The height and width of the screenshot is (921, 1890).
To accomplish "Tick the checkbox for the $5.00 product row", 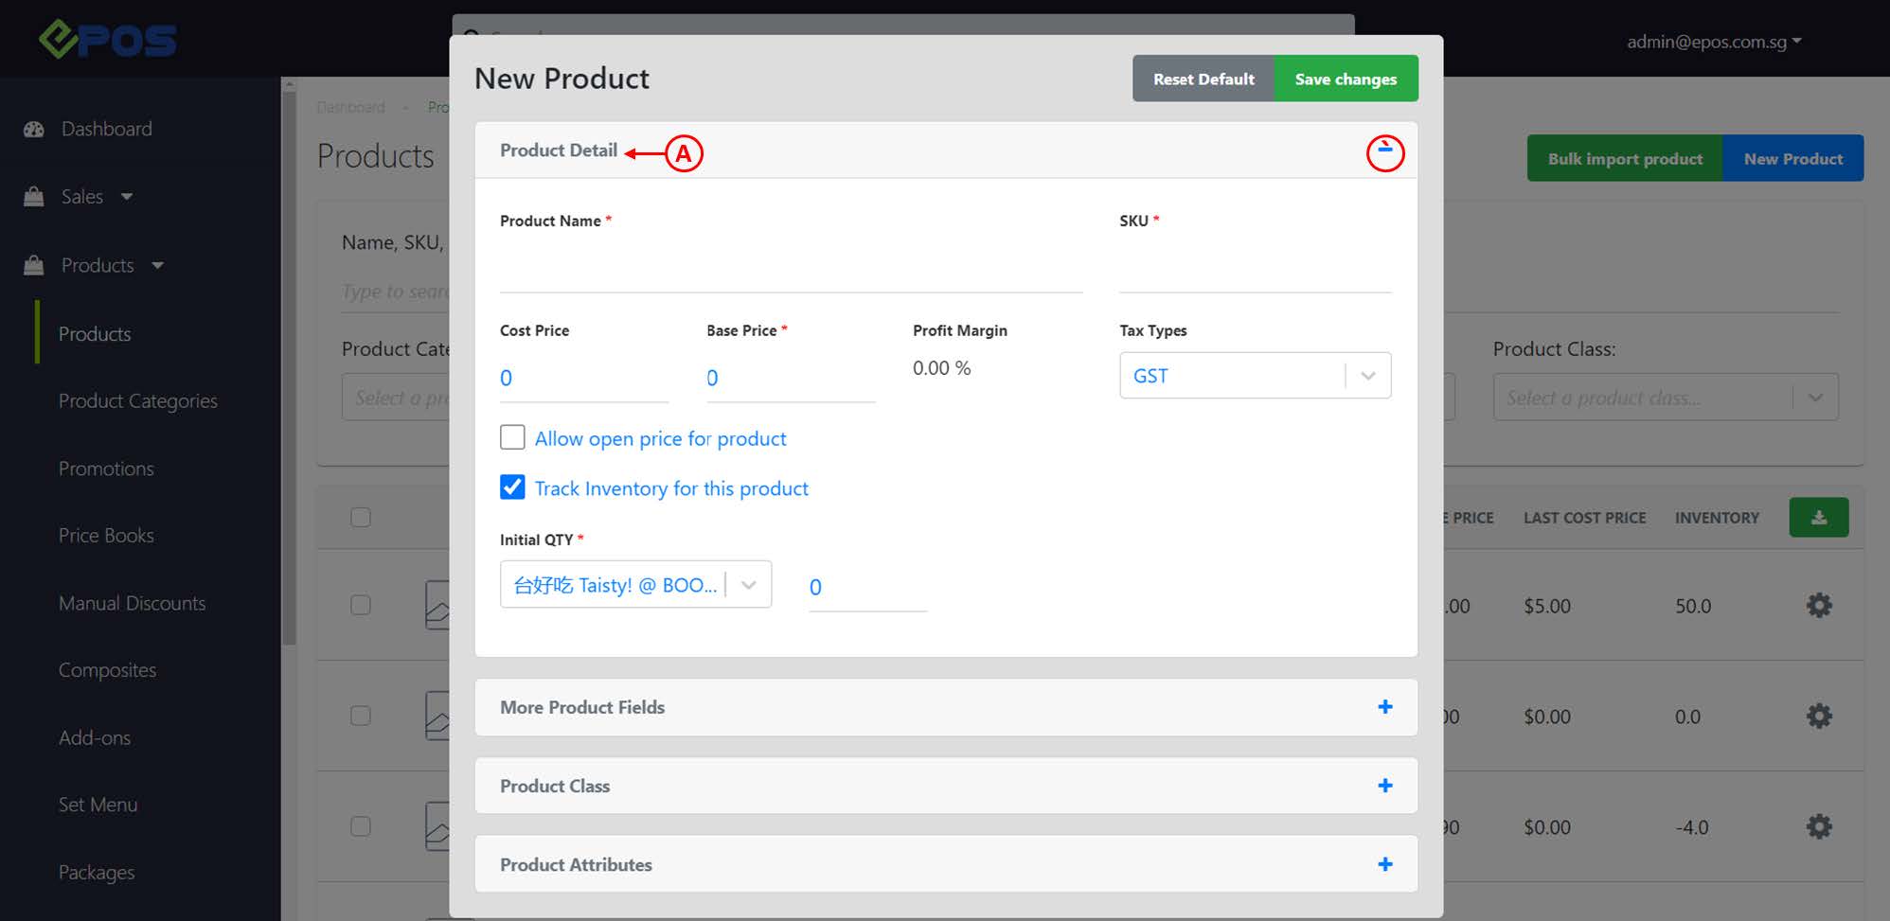I will [x=361, y=605].
